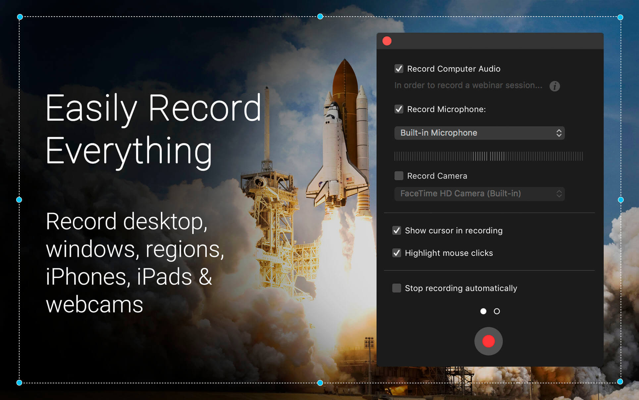Uncheck the Record Microphone option
This screenshot has width=639, height=400.
[399, 109]
